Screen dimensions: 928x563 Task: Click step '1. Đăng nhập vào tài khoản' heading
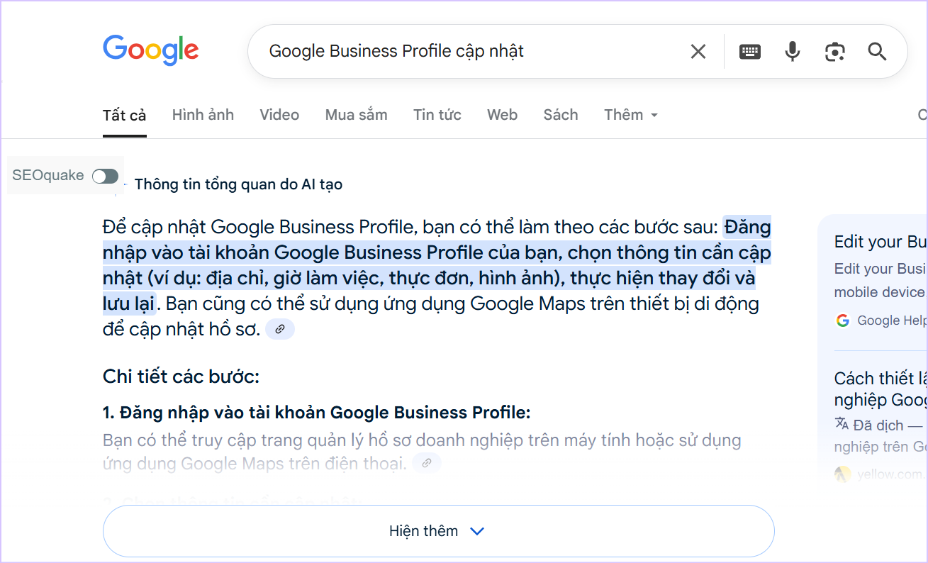point(317,413)
